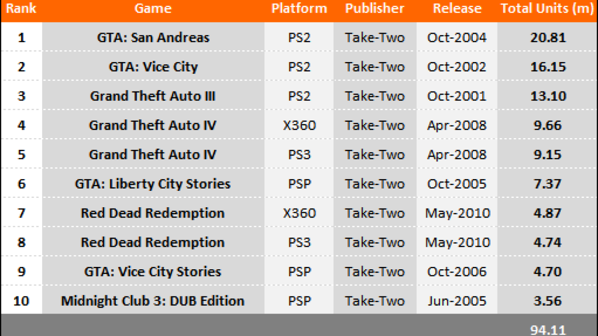The width and height of the screenshot is (598, 336).
Task: Select the 7.37 total units value
Action: pyautogui.click(x=548, y=184)
